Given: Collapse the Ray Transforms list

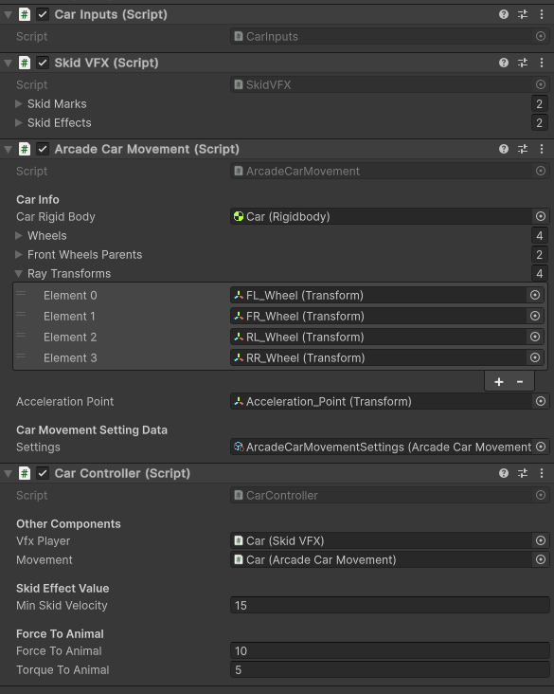Looking at the screenshot, I should click(19, 274).
